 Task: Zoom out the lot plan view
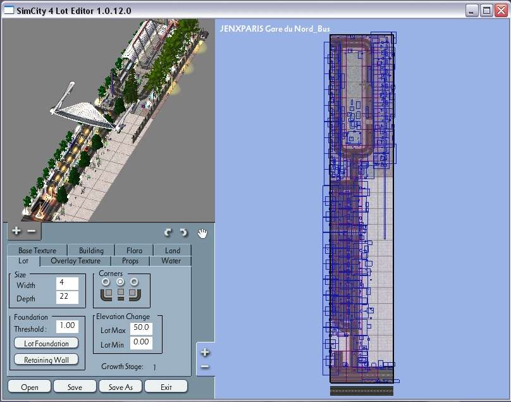click(x=205, y=367)
